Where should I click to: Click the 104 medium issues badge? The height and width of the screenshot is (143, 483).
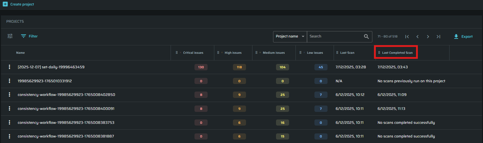click(x=282, y=67)
